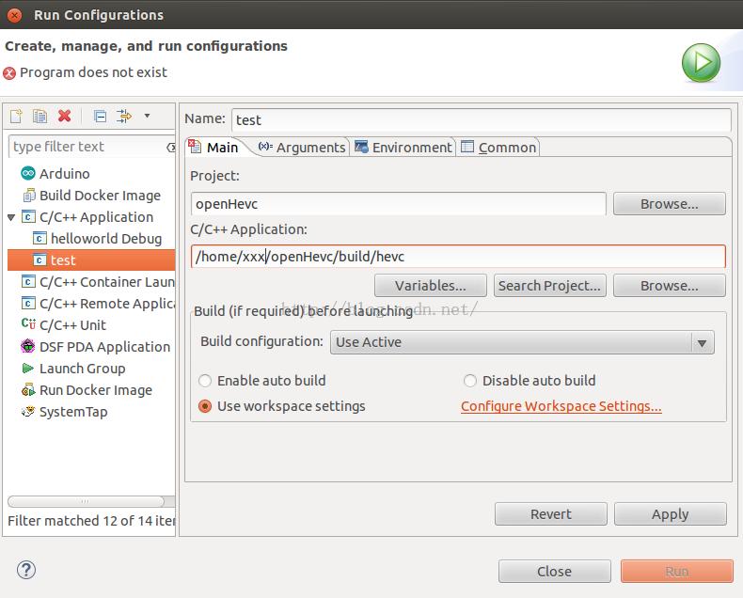This screenshot has height=598, width=743.
Task: Click the Run Docker Image icon
Action: pos(28,390)
